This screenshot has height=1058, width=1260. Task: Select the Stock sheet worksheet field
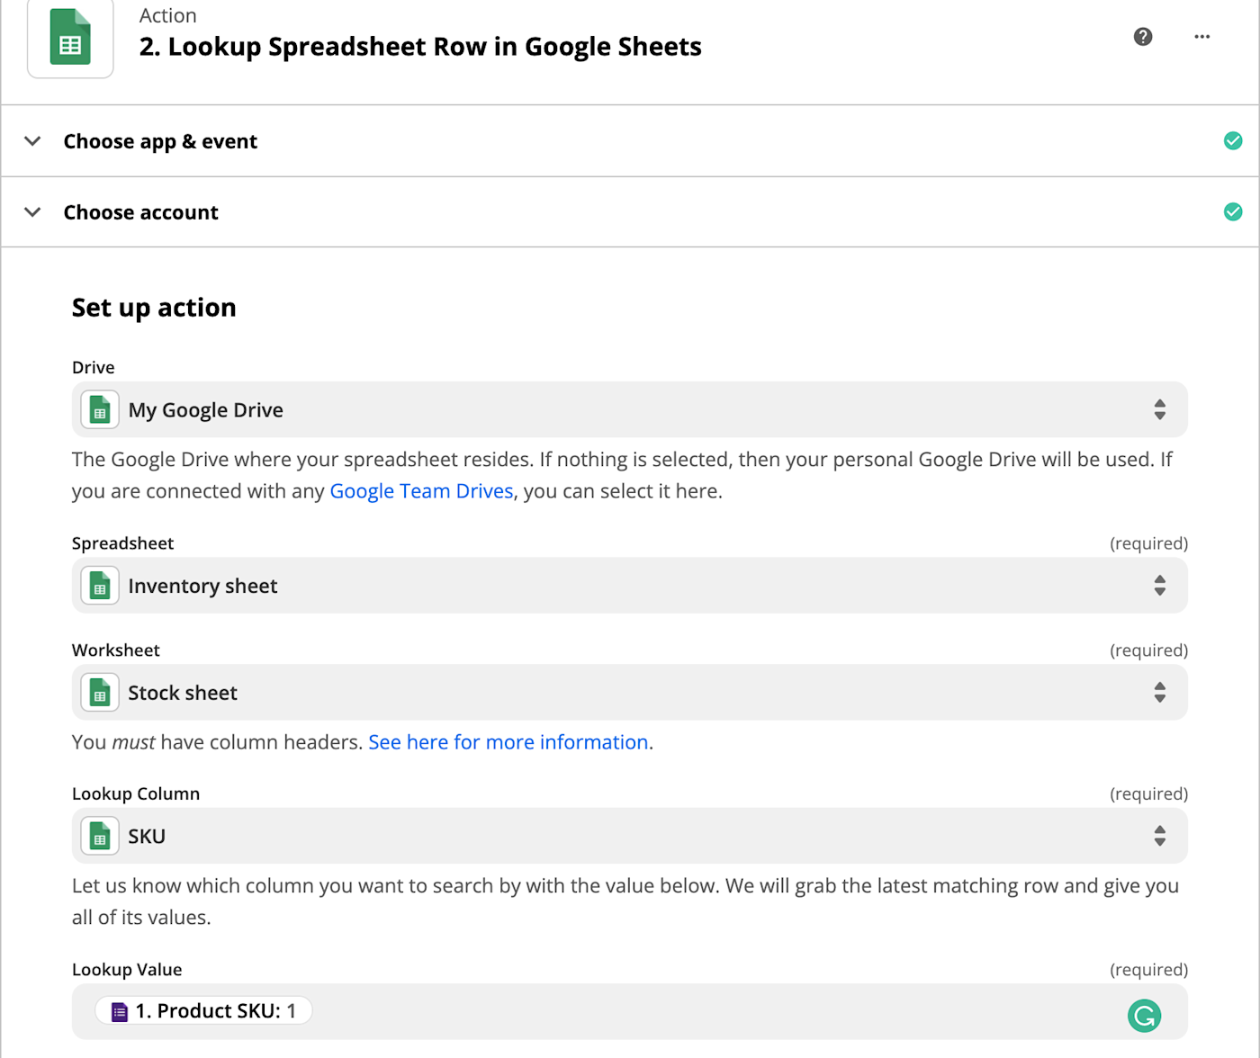(630, 693)
